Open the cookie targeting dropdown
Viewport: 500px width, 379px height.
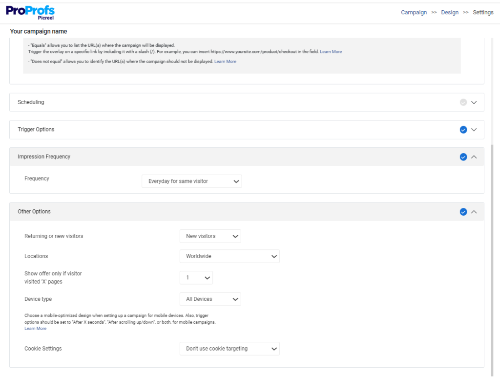[x=229, y=348]
